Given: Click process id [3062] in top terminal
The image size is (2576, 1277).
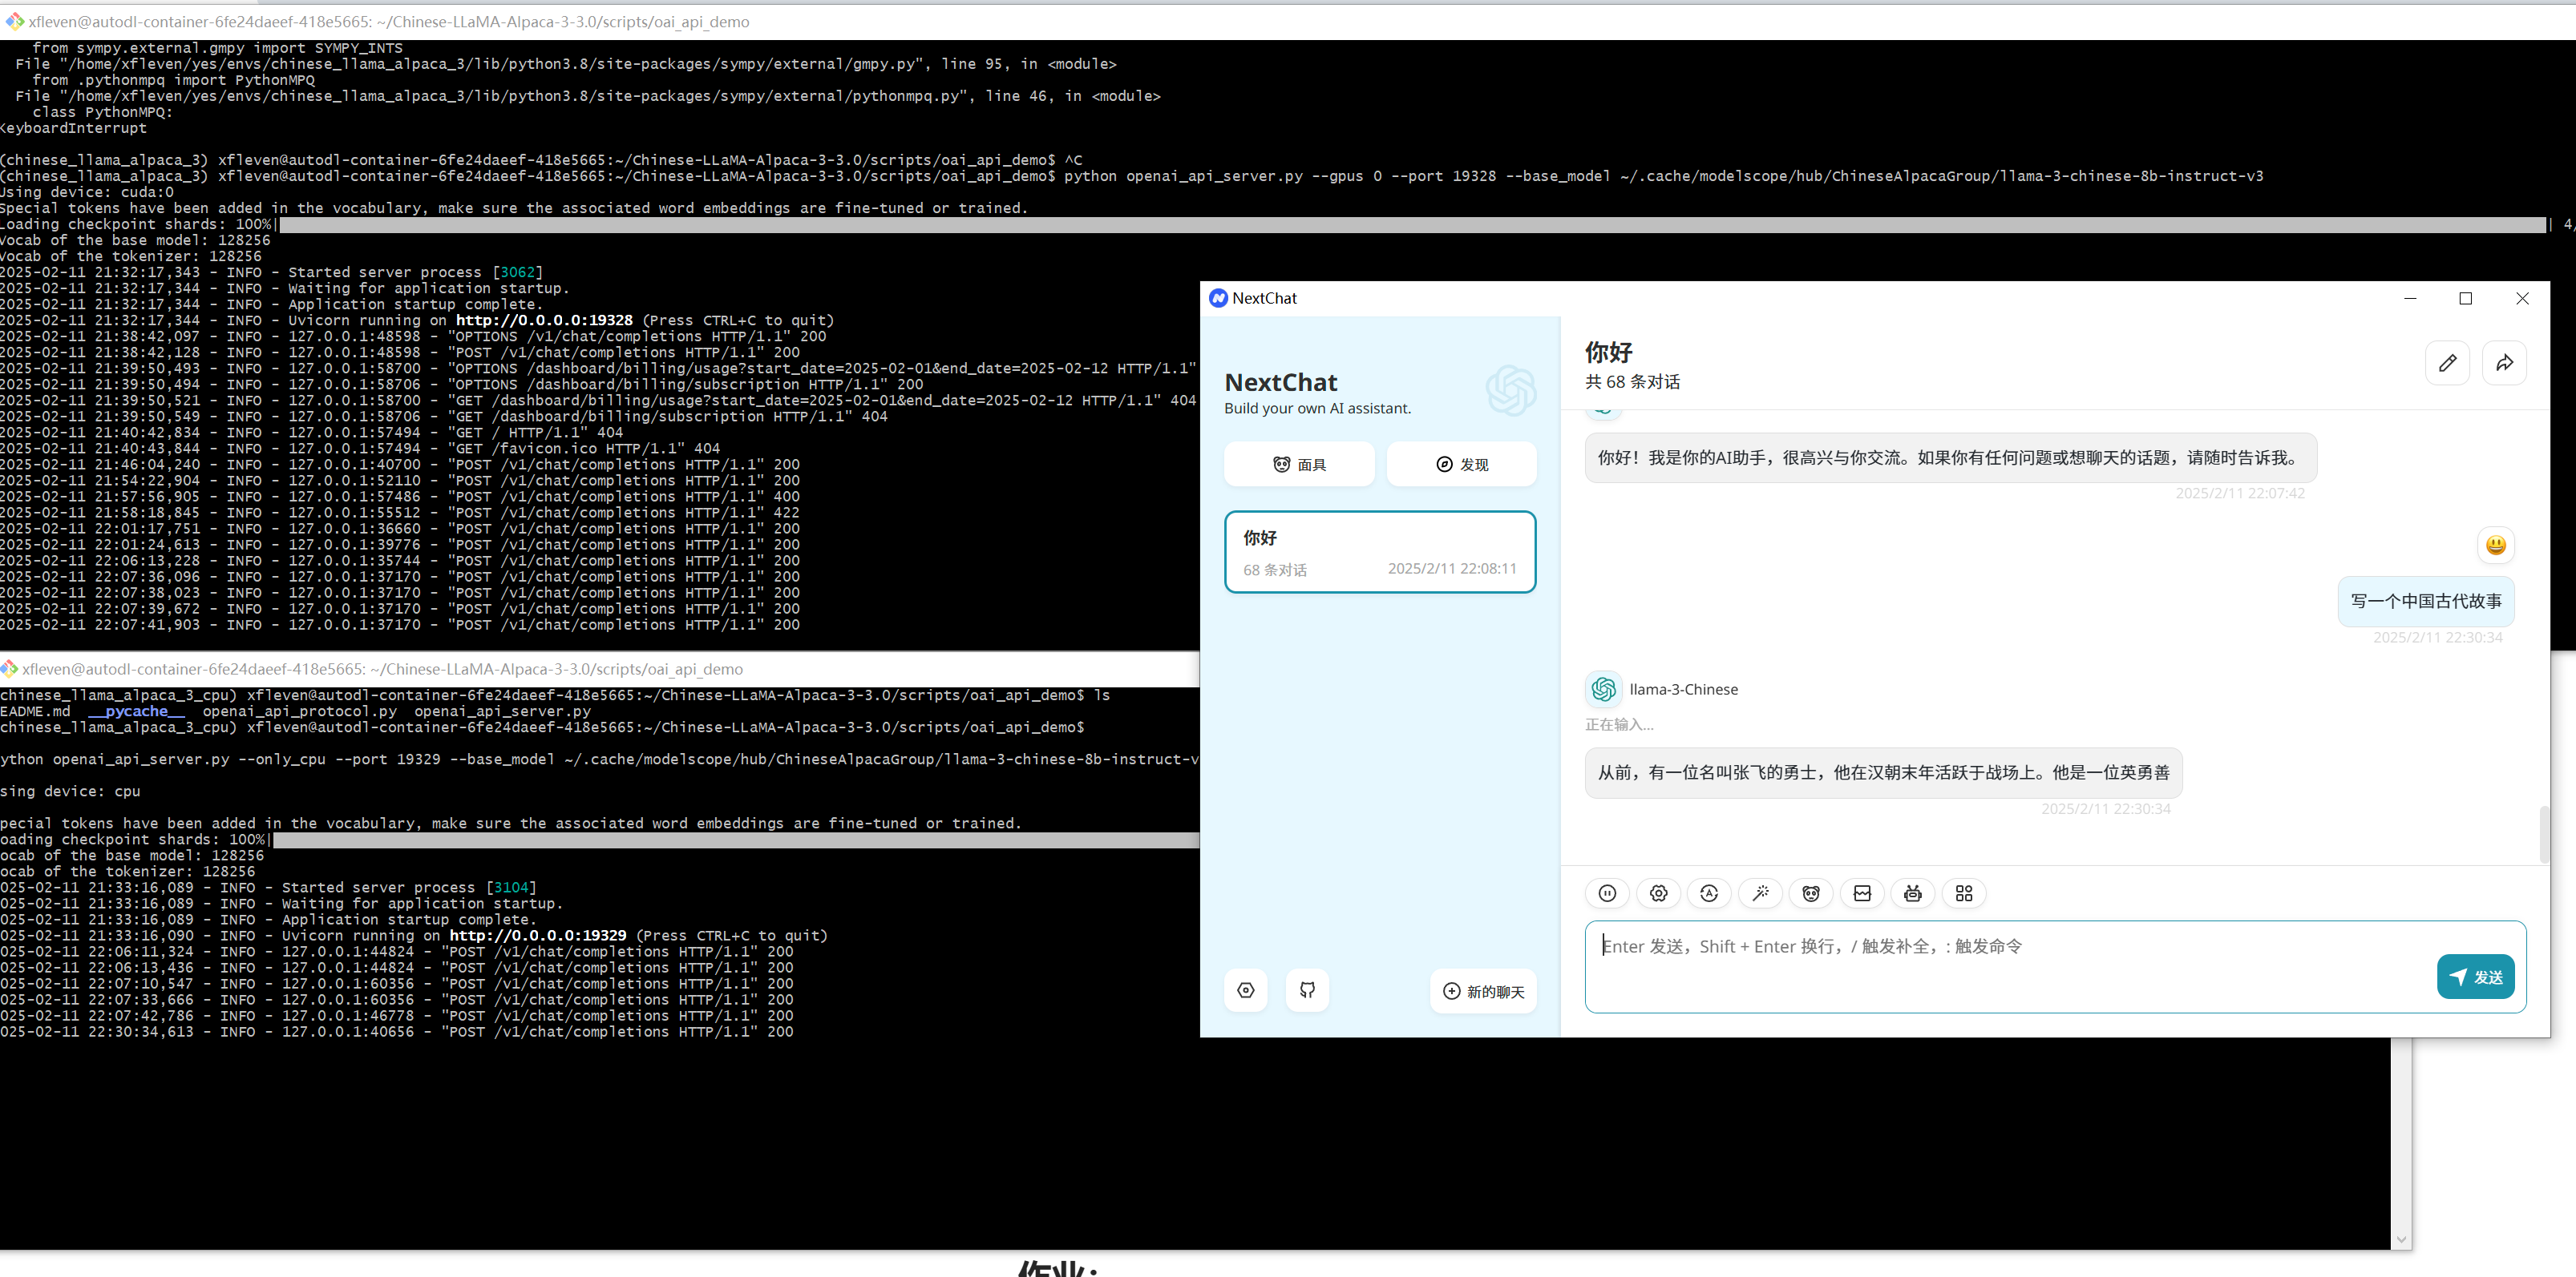Looking at the screenshot, I should (x=518, y=272).
